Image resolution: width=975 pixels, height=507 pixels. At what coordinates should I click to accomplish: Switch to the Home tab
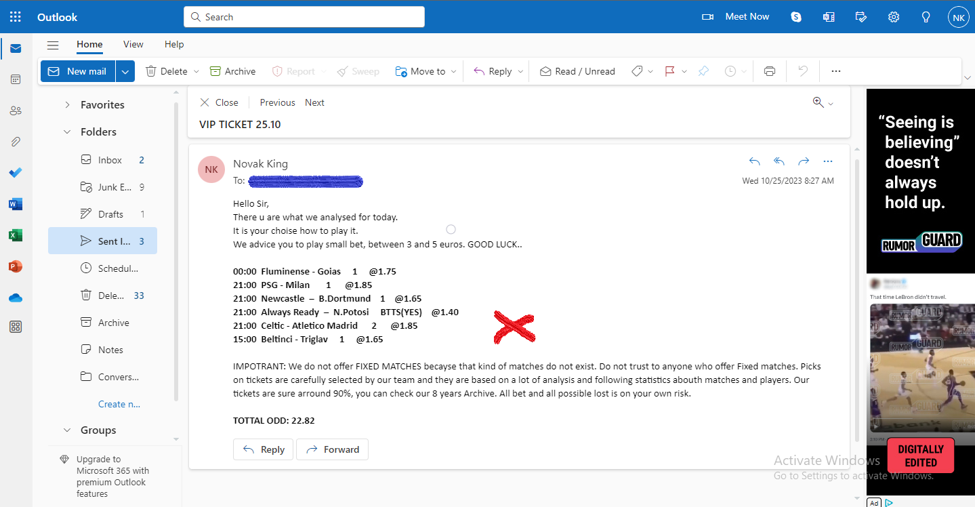[89, 45]
